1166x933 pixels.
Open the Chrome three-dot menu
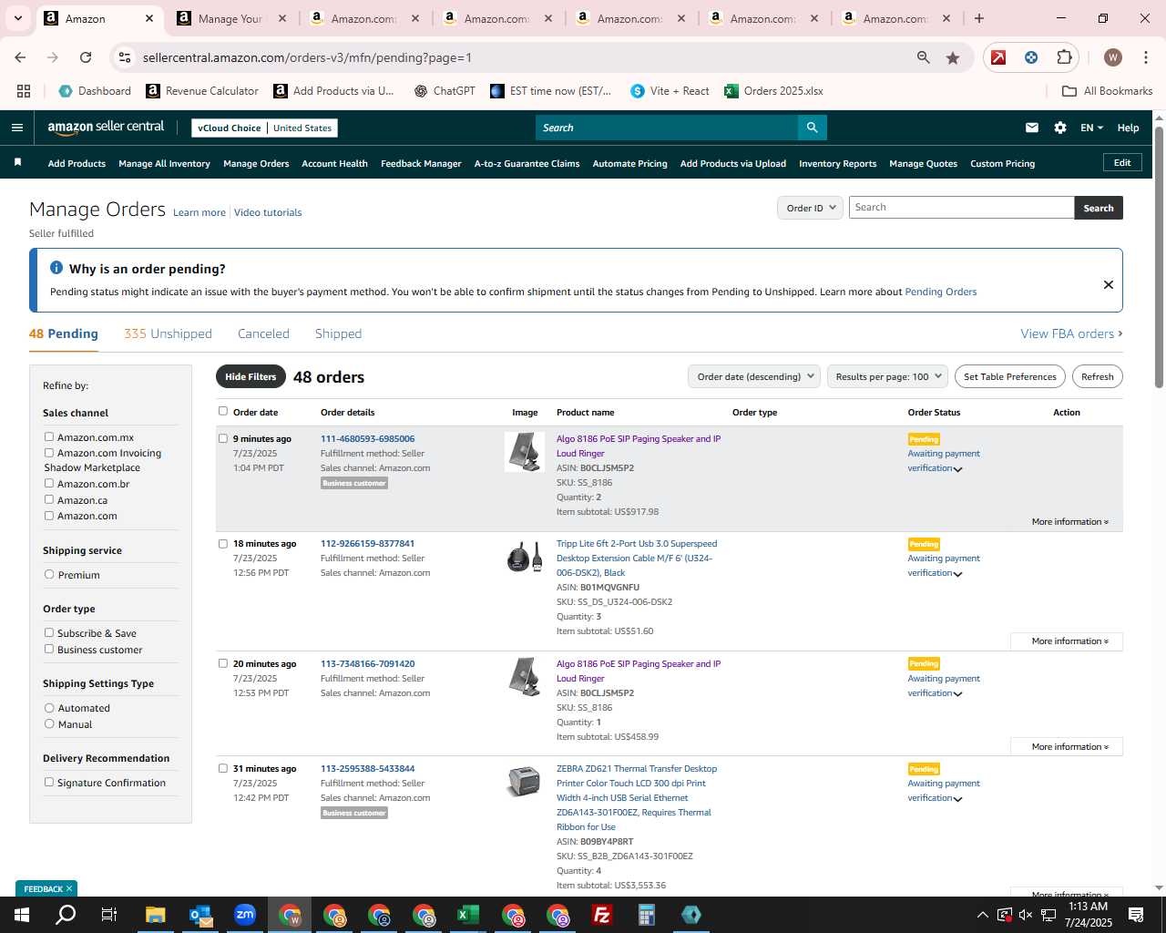pos(1144,57)
